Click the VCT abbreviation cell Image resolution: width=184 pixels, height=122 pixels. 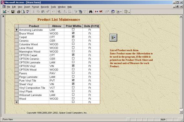point(57,88)
